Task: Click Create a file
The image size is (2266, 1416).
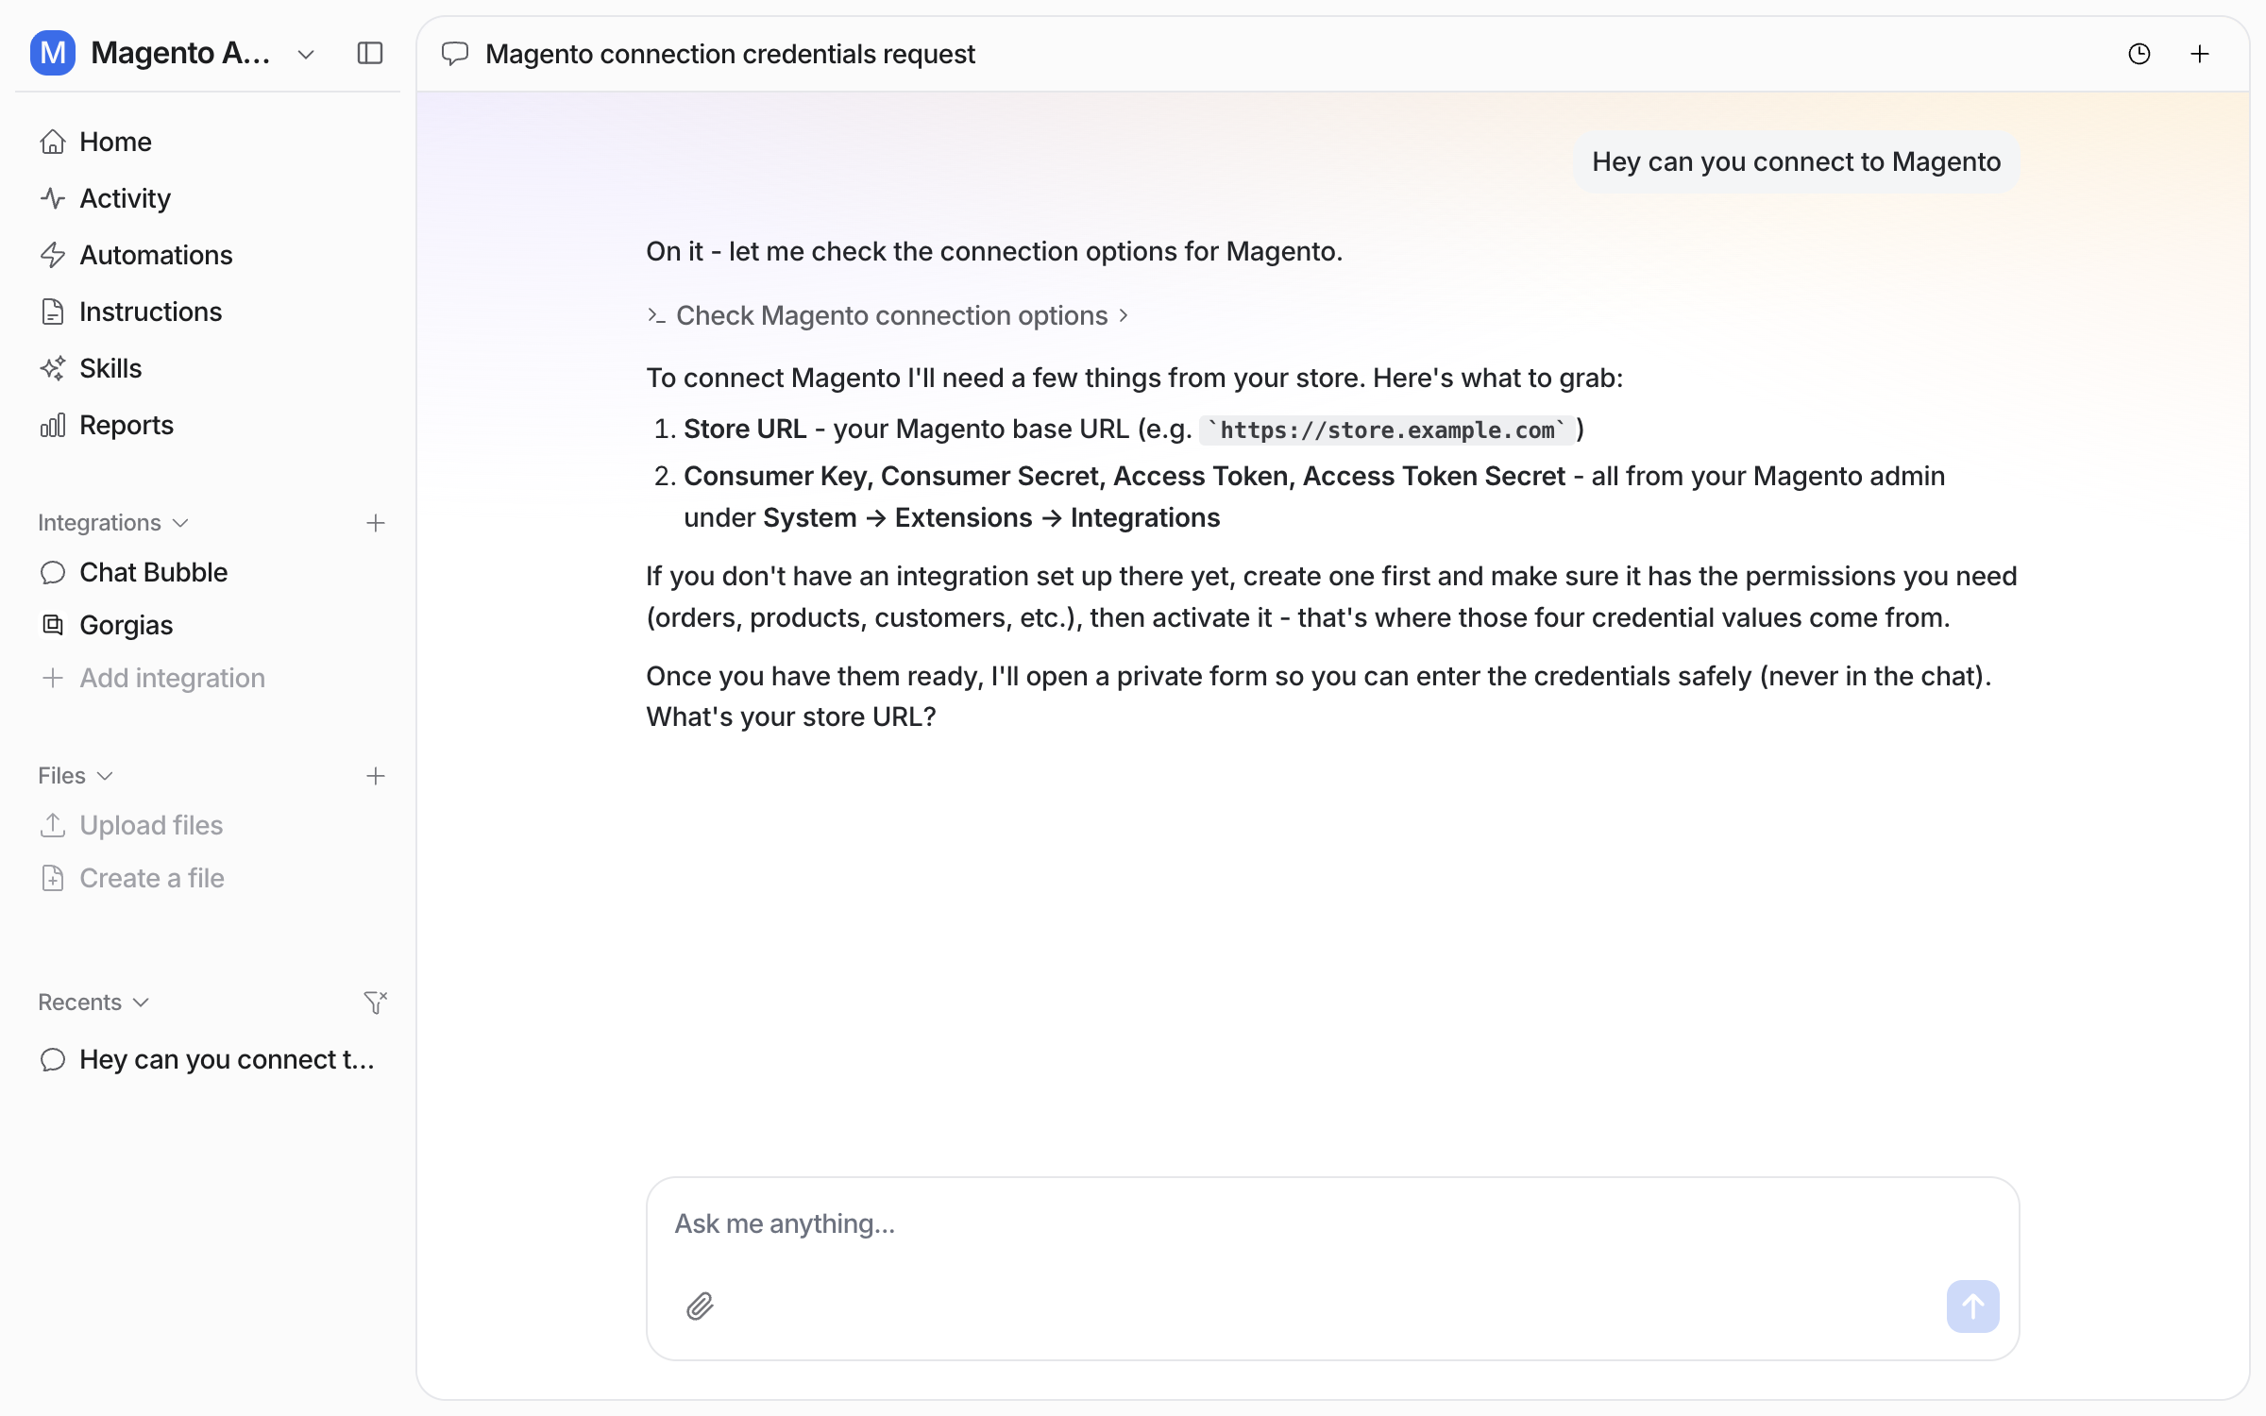Action: (208, 878)
